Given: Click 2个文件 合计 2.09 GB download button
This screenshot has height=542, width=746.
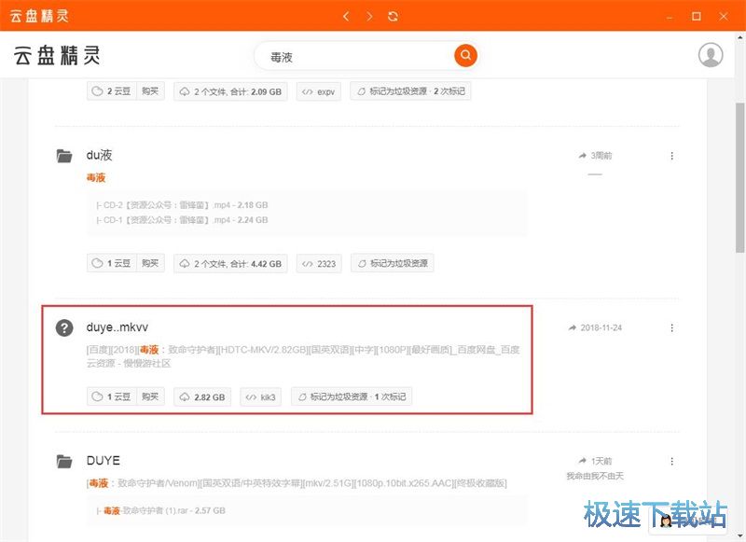Looking at the screenshot, I should [x=230, y=91].
